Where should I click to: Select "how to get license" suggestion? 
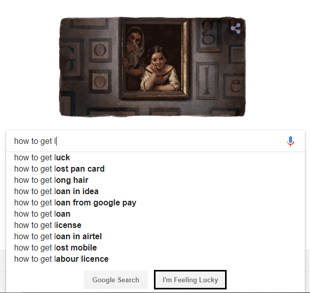click(x=48, y=225)
